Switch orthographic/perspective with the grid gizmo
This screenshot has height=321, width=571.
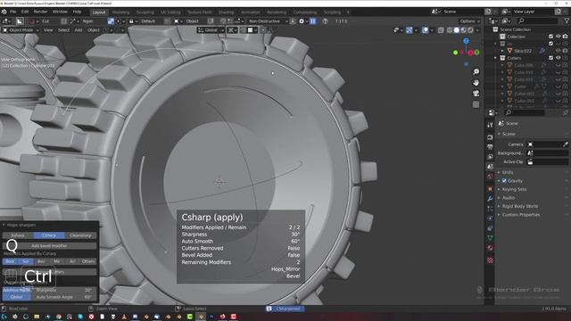(x=476, y=104)
